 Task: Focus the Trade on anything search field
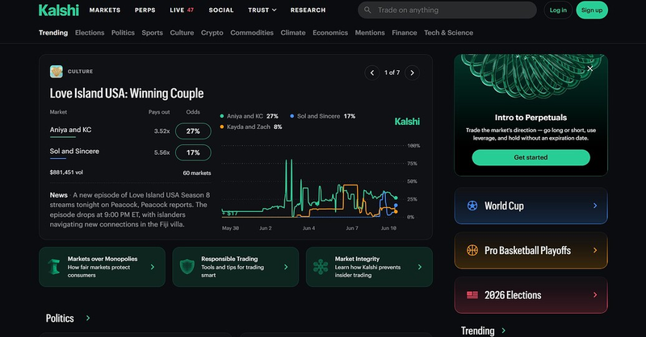(447, 10)
